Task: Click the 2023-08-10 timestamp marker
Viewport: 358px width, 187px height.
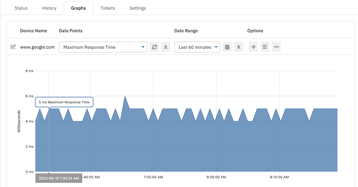Action: coord(58,178)
